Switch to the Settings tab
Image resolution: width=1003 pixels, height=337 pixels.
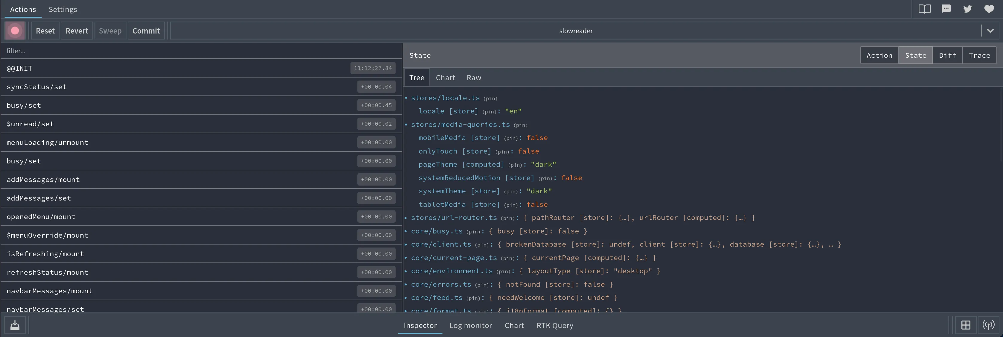[63, 9]
